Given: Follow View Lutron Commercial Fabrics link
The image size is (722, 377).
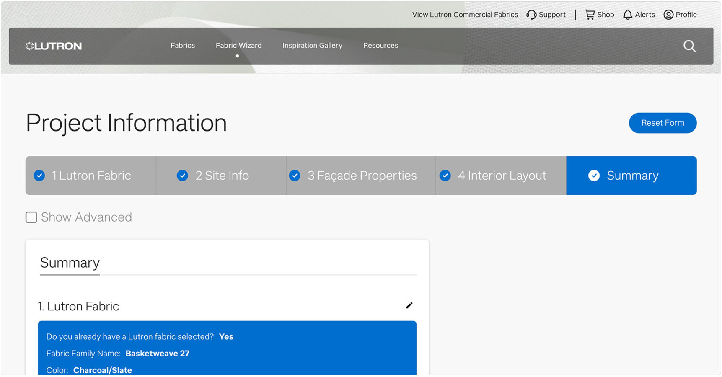Looking at the screenshot, I should point(465,15).
